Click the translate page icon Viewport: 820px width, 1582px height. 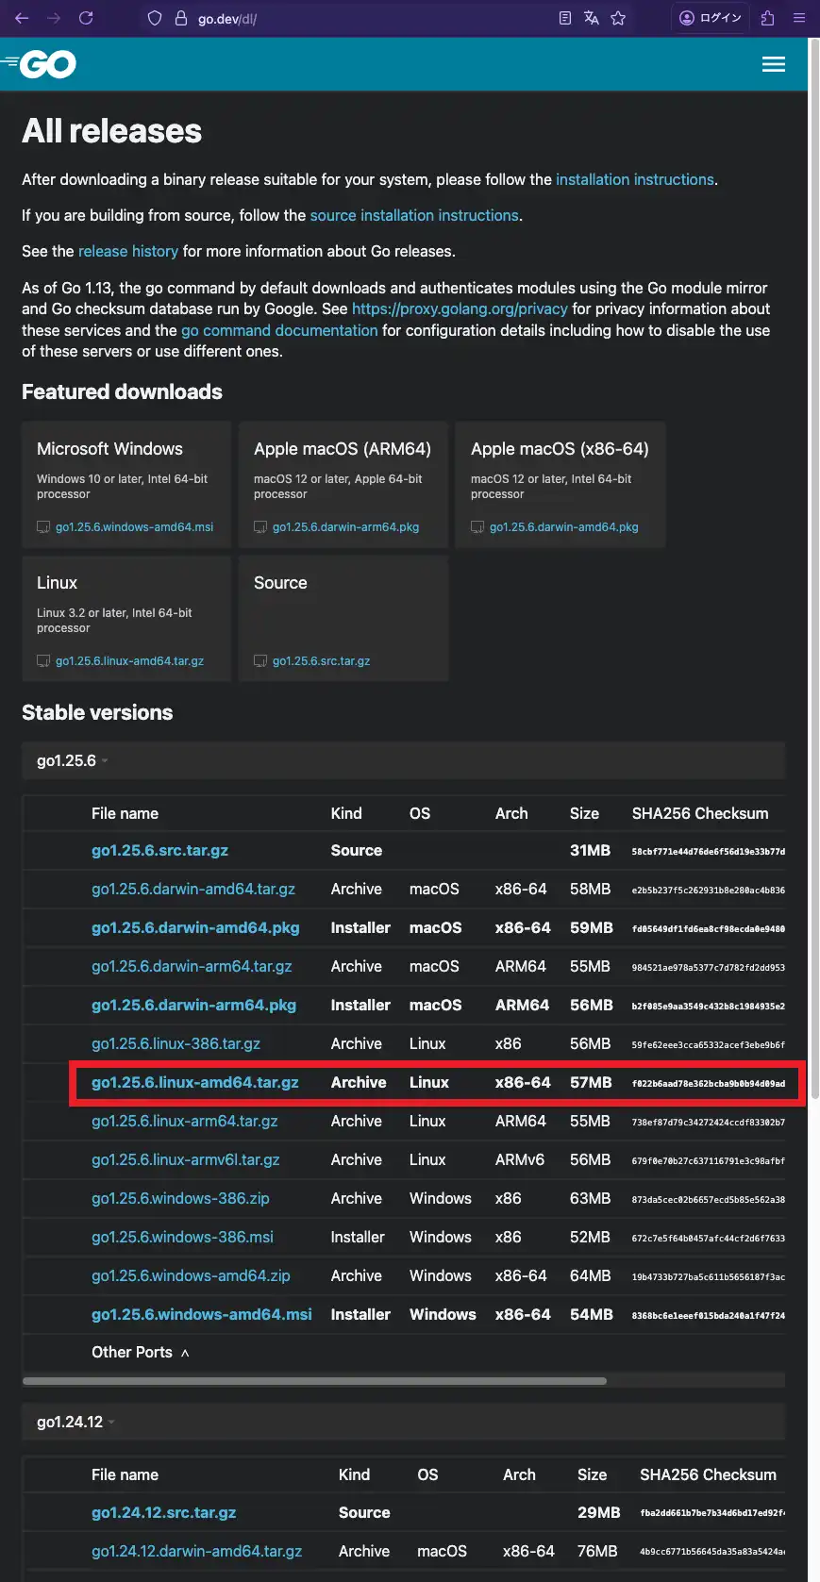coord(592,18)
